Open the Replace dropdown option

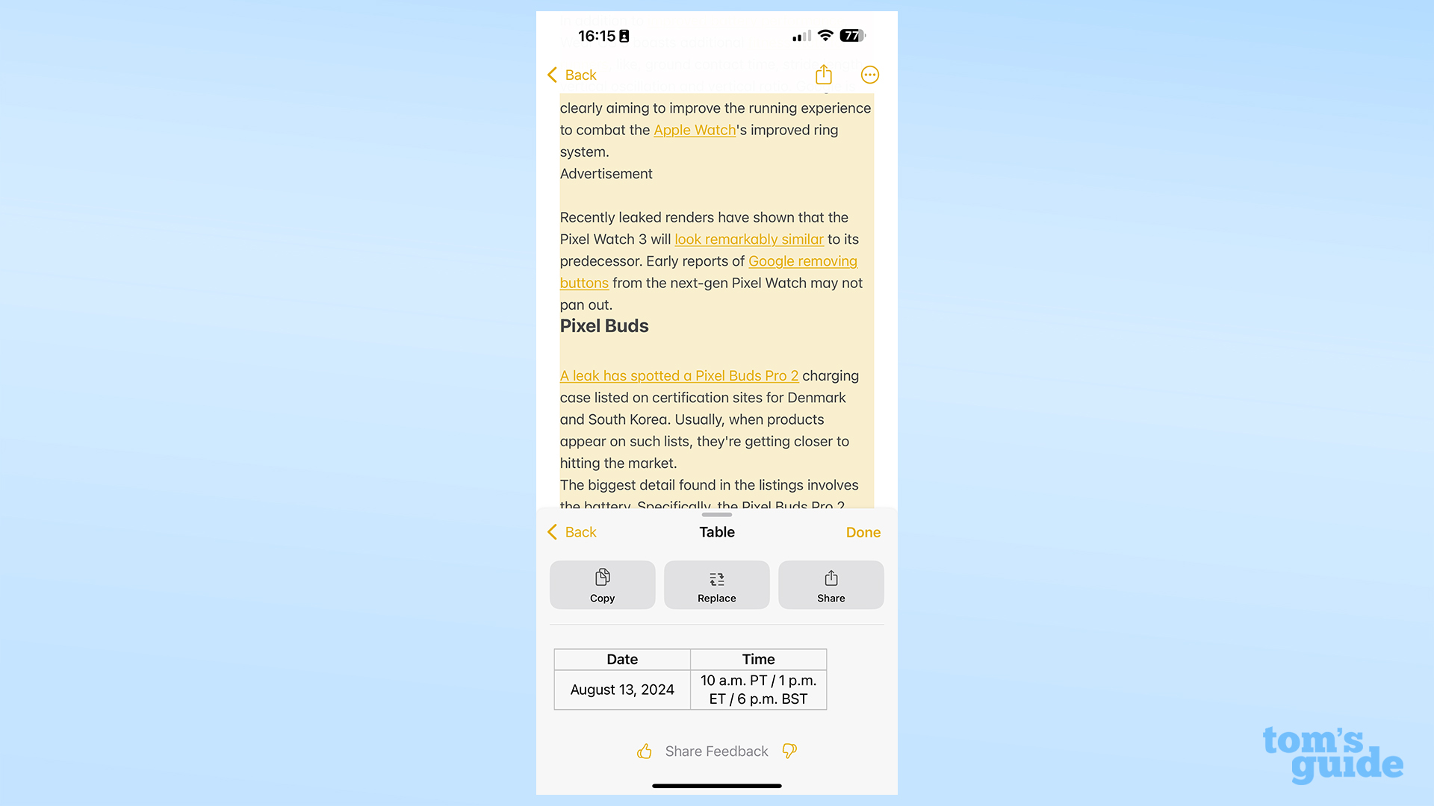pyautogui.click(x=717, y=584)
